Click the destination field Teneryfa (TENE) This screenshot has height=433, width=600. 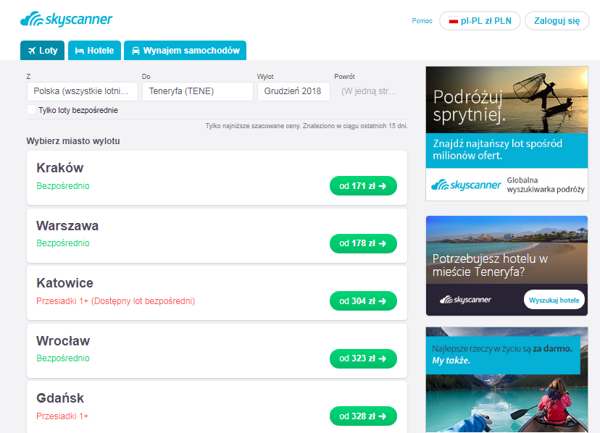(x=197, y=91)
